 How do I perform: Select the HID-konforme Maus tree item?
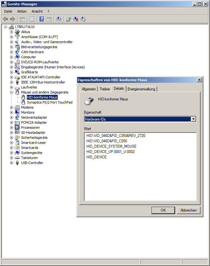click(42, 97)
